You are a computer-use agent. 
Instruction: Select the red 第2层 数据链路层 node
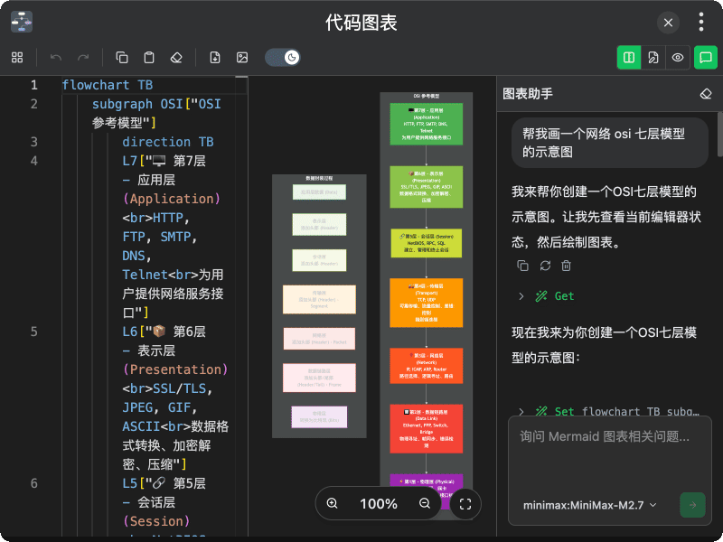426,428
